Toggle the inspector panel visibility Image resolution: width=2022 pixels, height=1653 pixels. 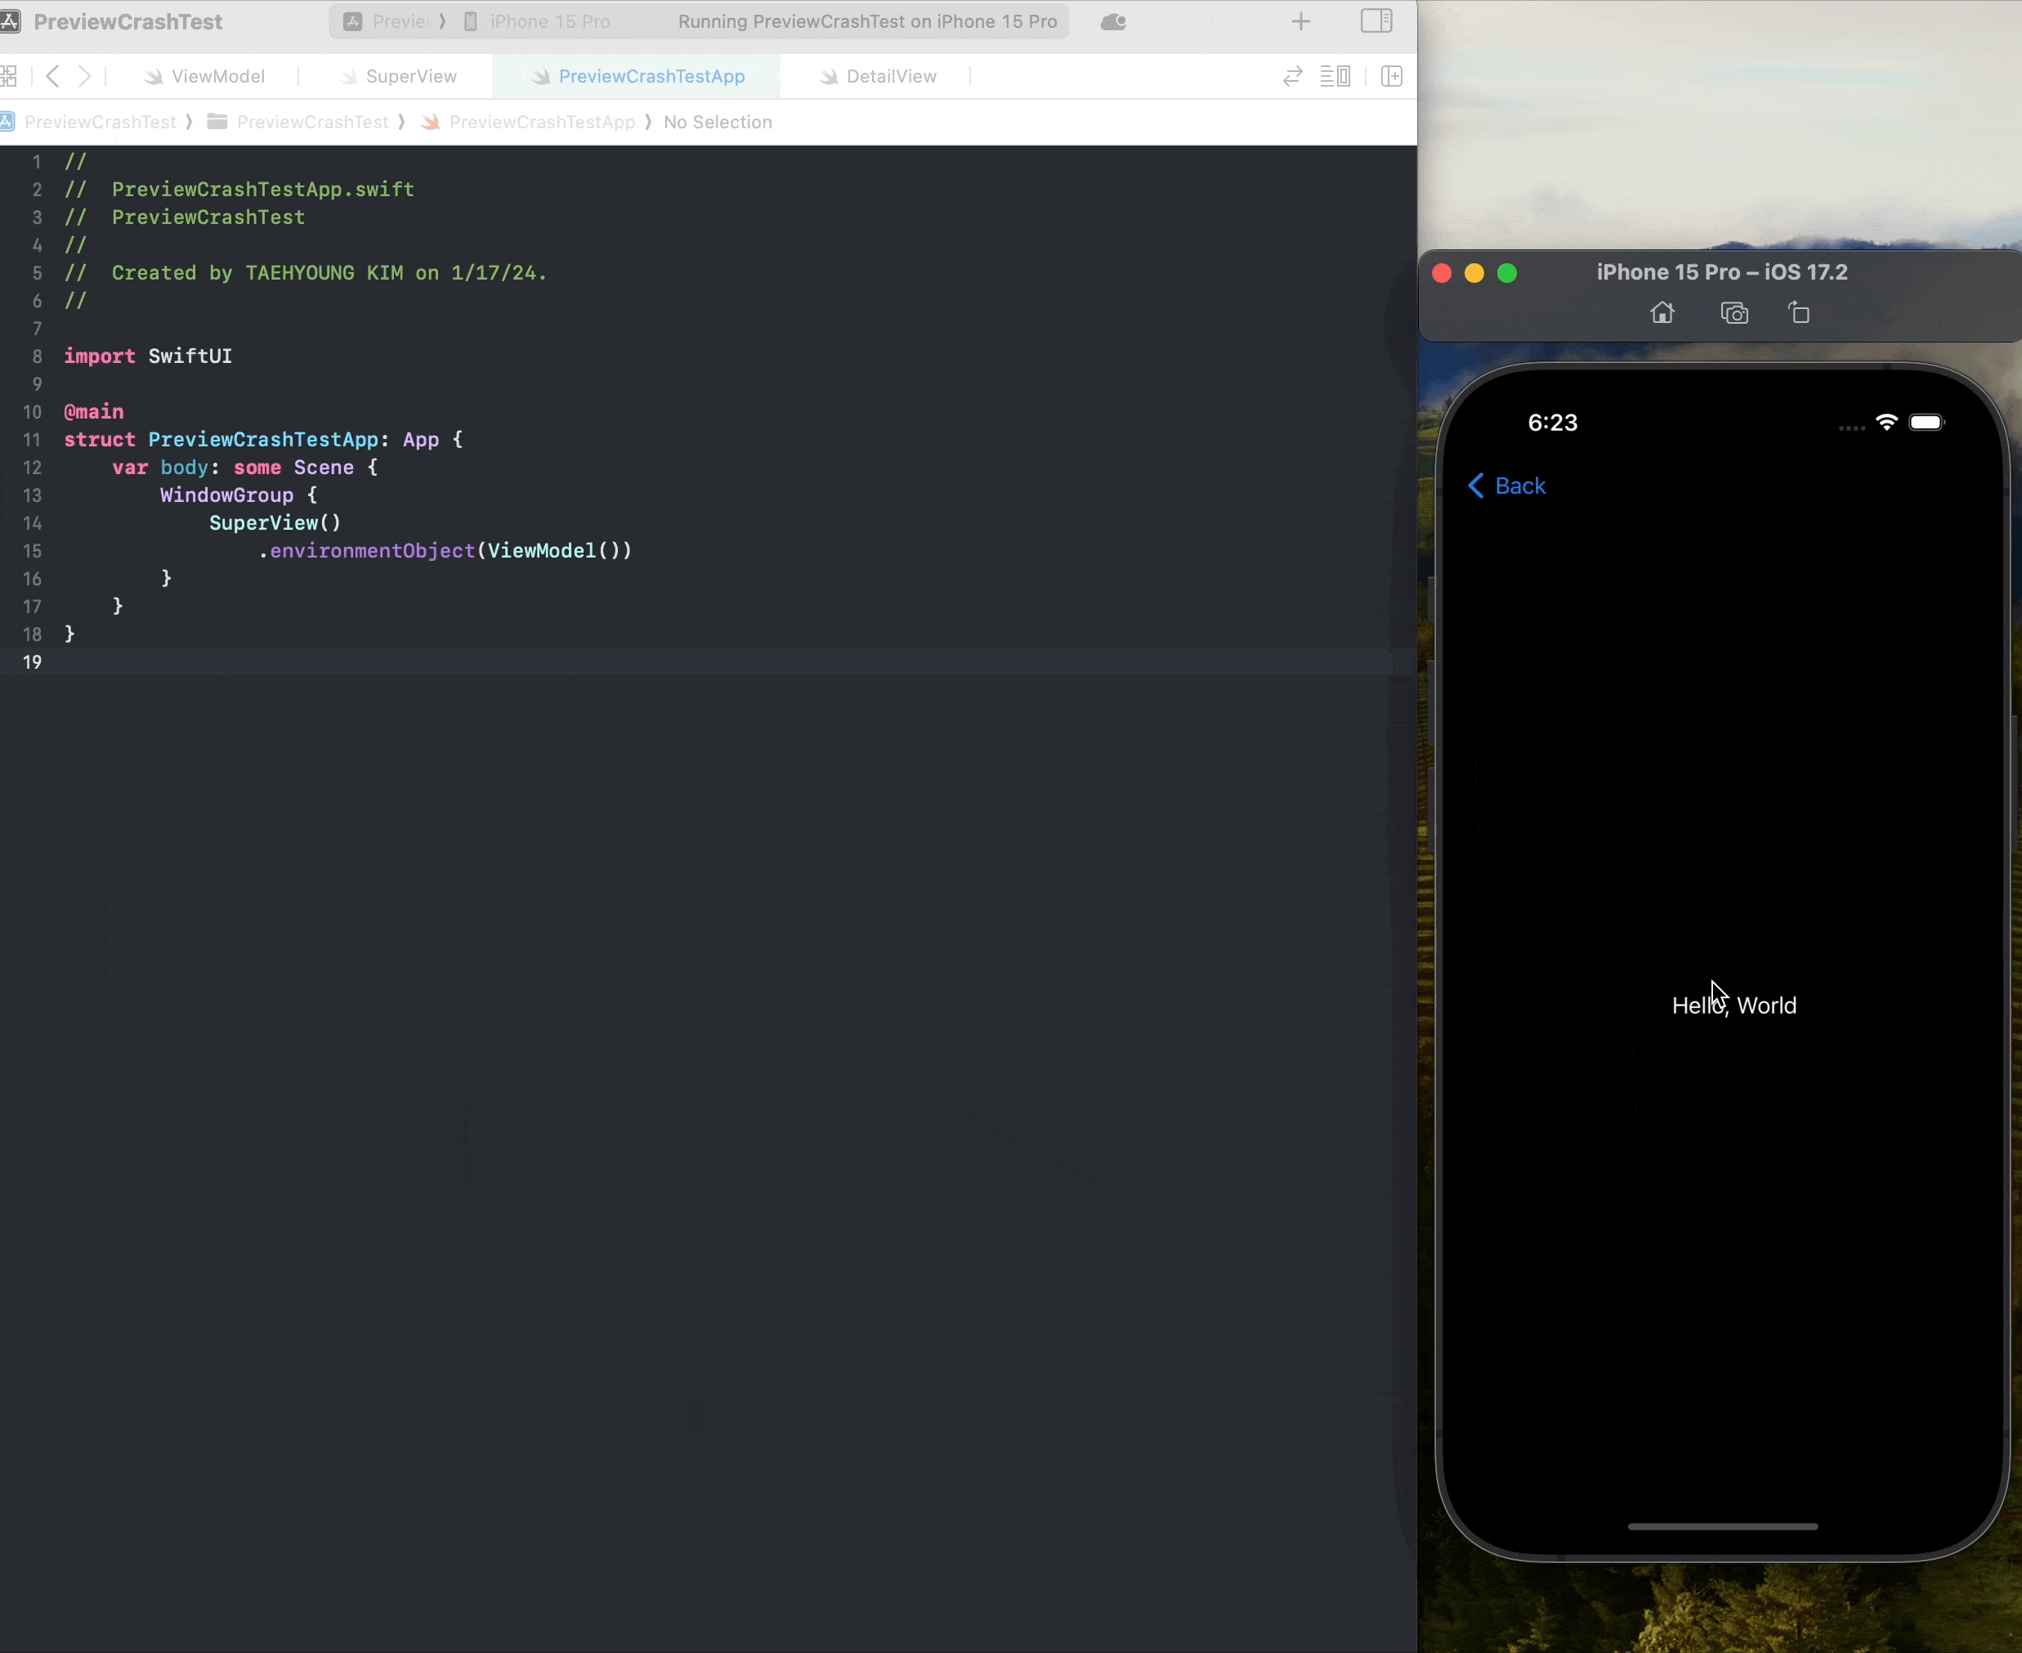pos(1376,21)
